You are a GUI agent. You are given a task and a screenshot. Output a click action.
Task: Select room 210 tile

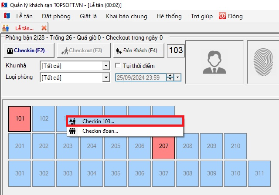click(x=235, y=146)
